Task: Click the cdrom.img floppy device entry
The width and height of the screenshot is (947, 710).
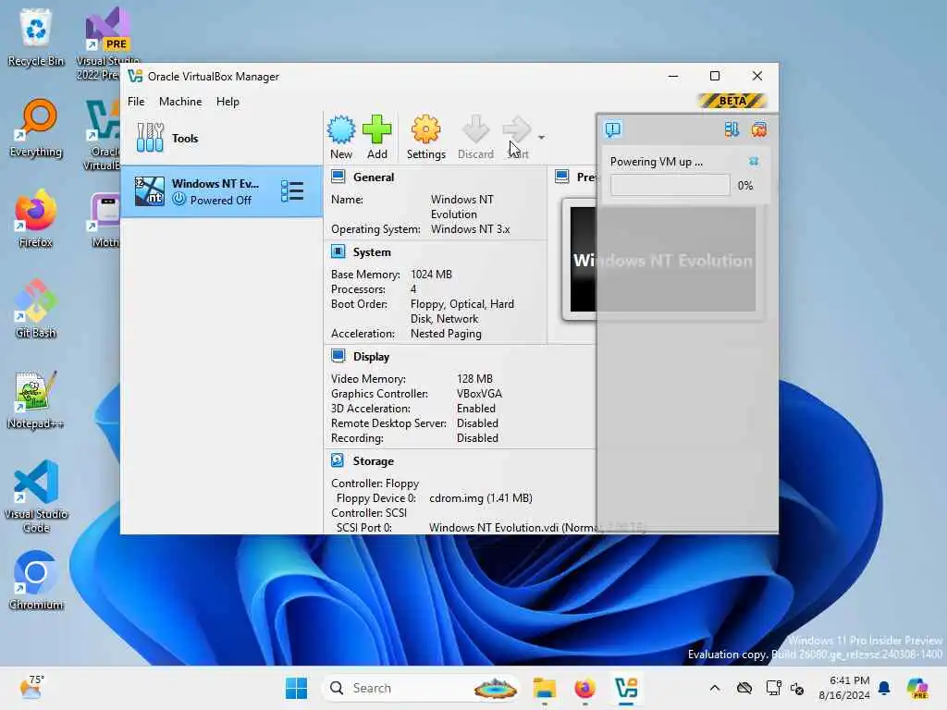Action: (480, 498)
